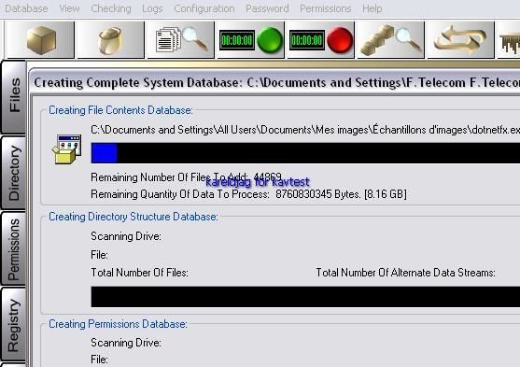Click 'File:' label in Permissions Database section
The image size is (520, 367).
pos(100,360)
